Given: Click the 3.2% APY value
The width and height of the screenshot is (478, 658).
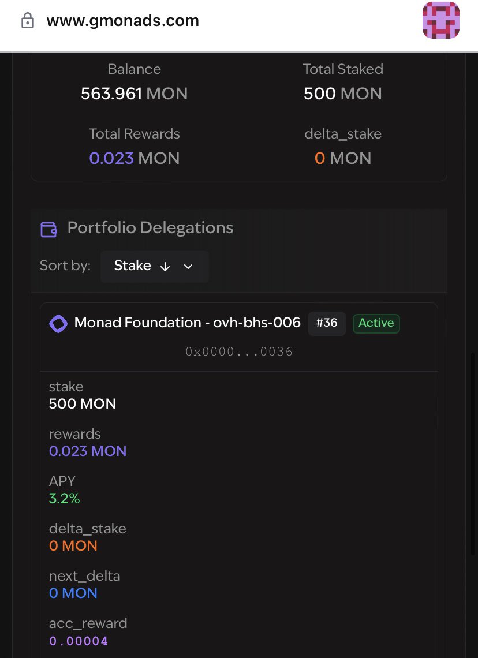Looking at the screenshot, I should click(x=64, y=499).
